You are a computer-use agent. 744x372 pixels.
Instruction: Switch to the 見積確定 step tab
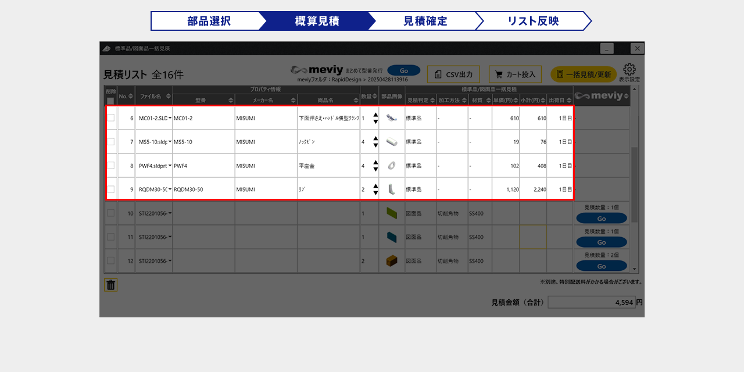[x=425, y=21]
